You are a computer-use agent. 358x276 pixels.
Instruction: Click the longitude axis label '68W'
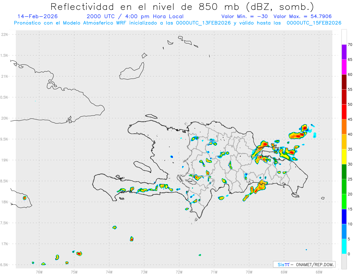click(319, 272)
